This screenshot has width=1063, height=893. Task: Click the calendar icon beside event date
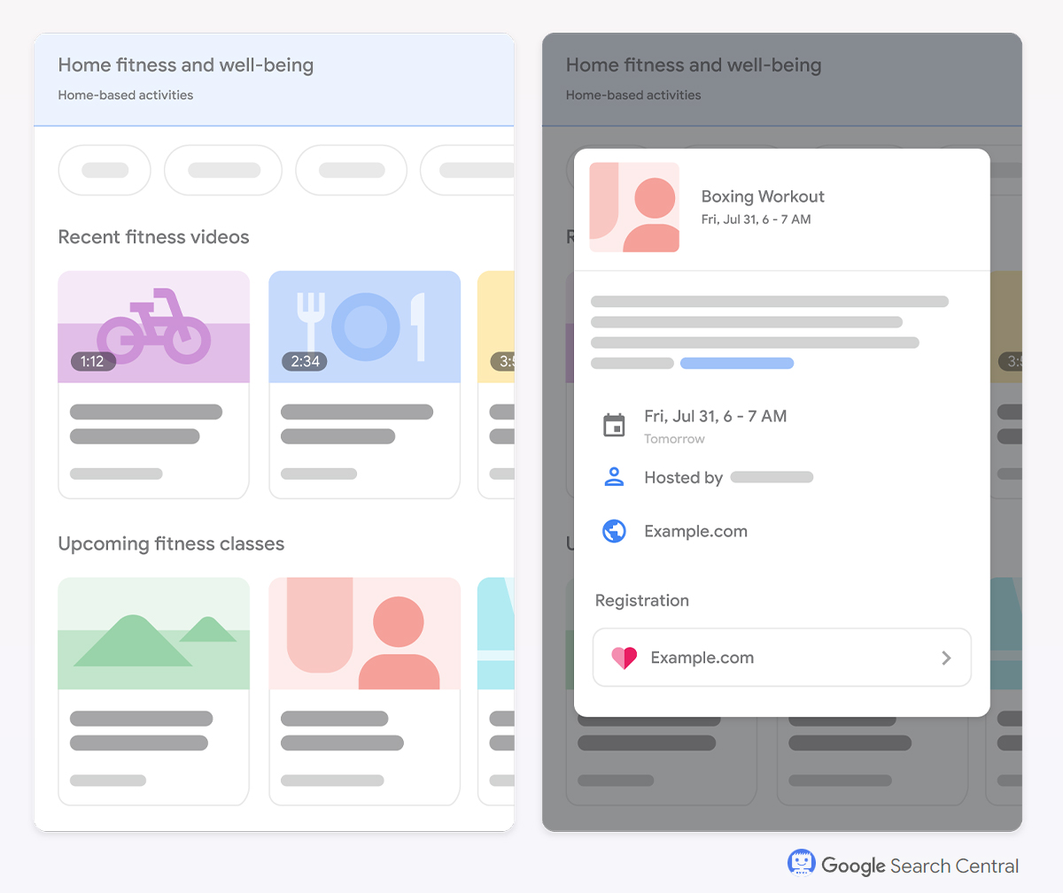614,425
